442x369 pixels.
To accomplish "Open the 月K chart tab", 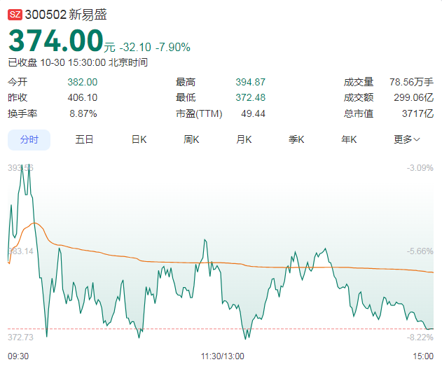I will tap(244, 139).
